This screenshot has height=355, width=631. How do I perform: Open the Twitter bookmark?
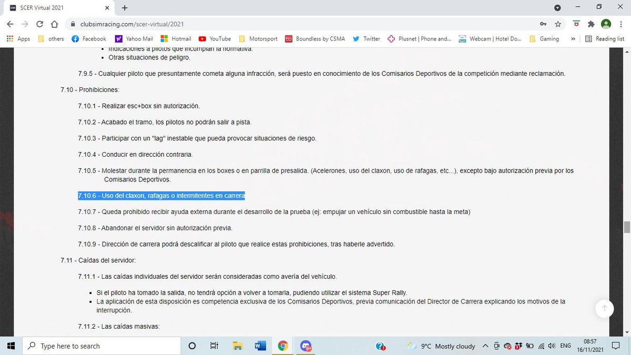pos(367,38)
